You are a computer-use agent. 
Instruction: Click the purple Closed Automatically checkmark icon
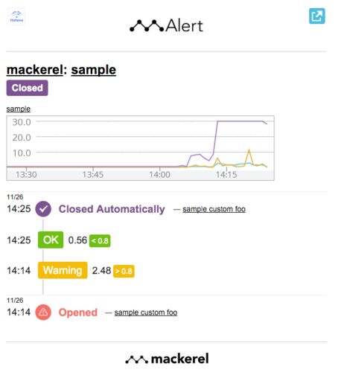click(x=43, y=209)
